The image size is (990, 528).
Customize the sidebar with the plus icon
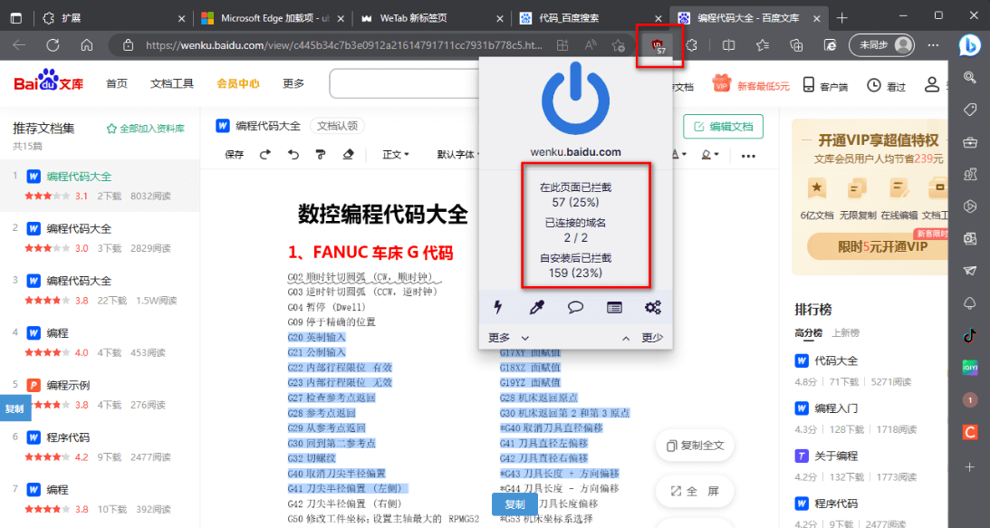[970, 466]
